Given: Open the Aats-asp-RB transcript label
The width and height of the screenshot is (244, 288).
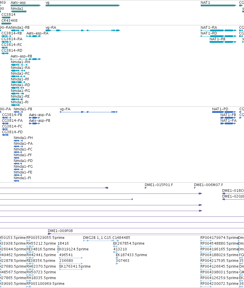Looking at the screenshot, I should 21,56.
